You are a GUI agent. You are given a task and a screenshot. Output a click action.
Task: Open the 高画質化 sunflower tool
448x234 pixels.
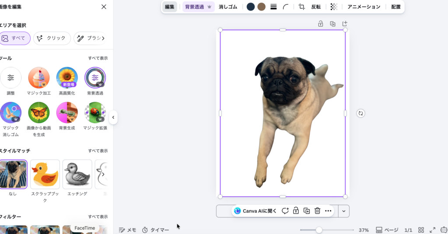point(67,78)
